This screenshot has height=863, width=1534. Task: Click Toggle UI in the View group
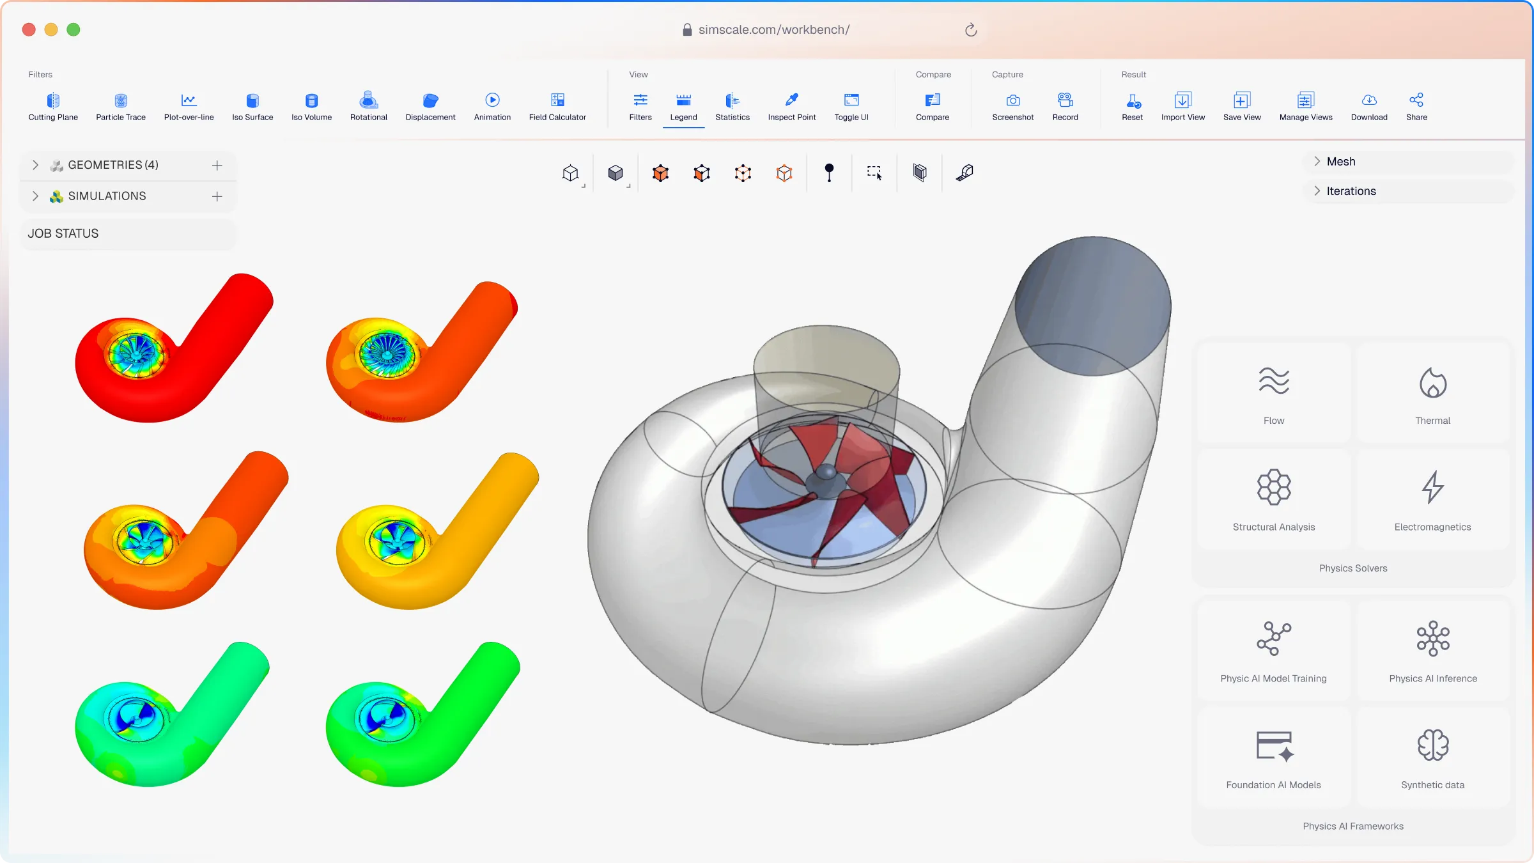[x=851, y=107]
